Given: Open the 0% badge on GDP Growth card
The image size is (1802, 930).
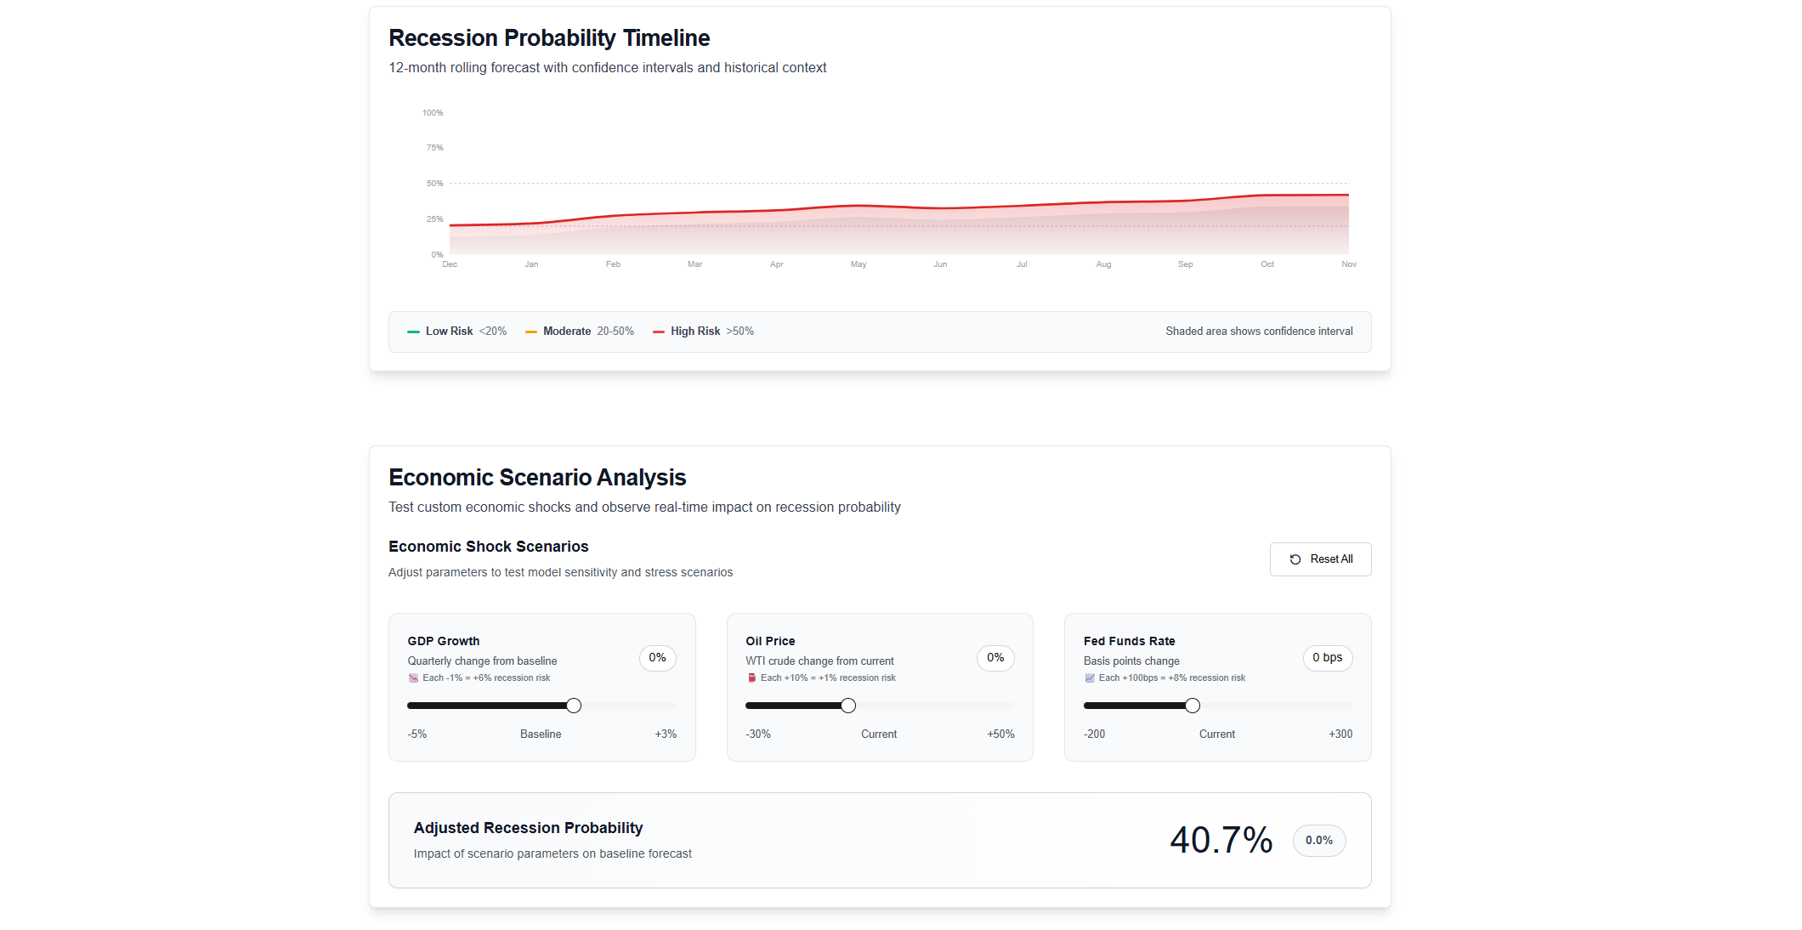Looking at the screenshot, I should tap(657, 658).
